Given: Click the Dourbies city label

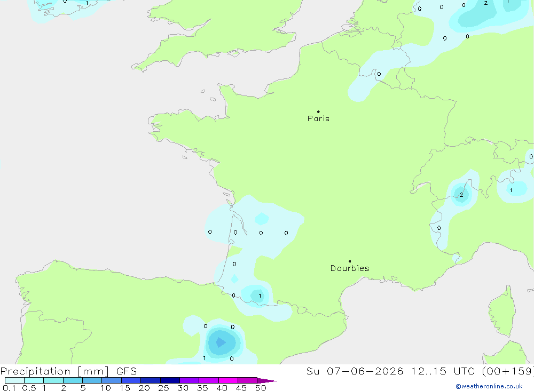Looking at the screenshot, I should tap(350, 268).
